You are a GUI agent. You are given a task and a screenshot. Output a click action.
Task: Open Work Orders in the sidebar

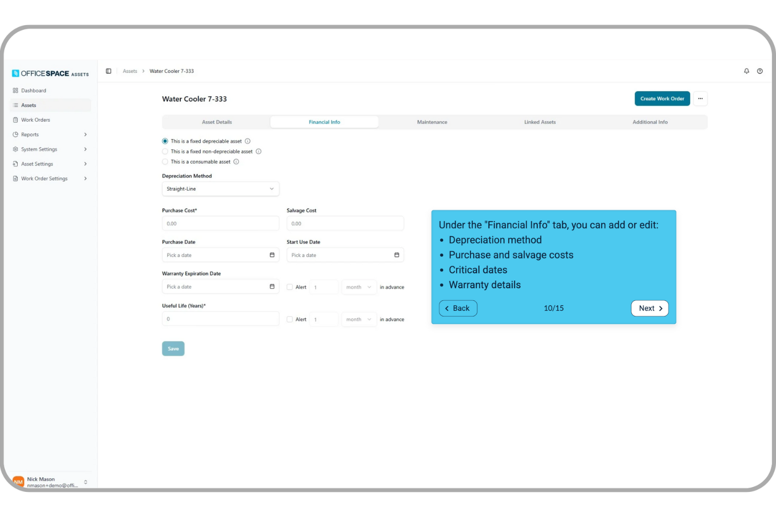(36, 120)
